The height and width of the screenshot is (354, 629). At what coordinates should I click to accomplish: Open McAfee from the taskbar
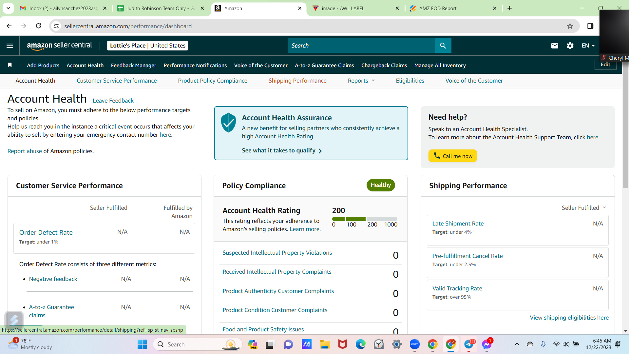342,344
